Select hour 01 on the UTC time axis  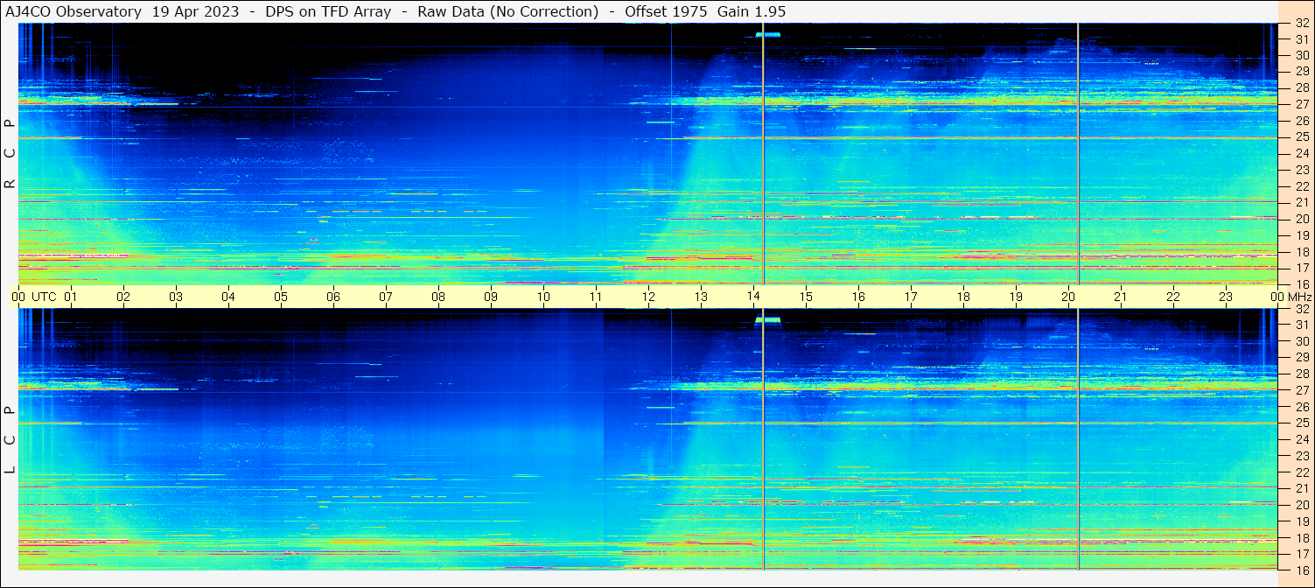[71, 297]
